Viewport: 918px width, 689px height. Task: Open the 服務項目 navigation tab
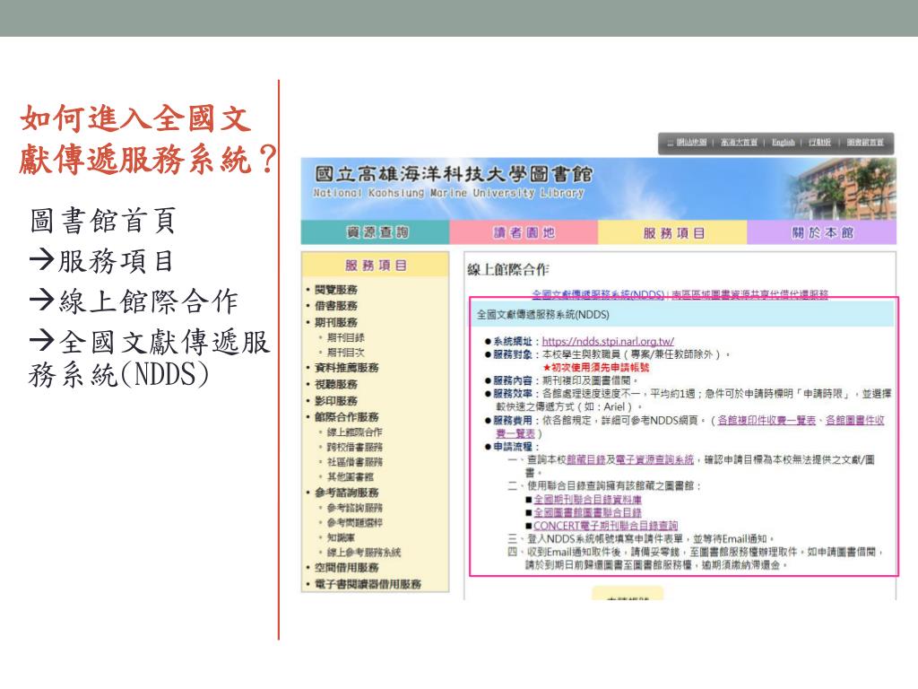coord(672,232)
